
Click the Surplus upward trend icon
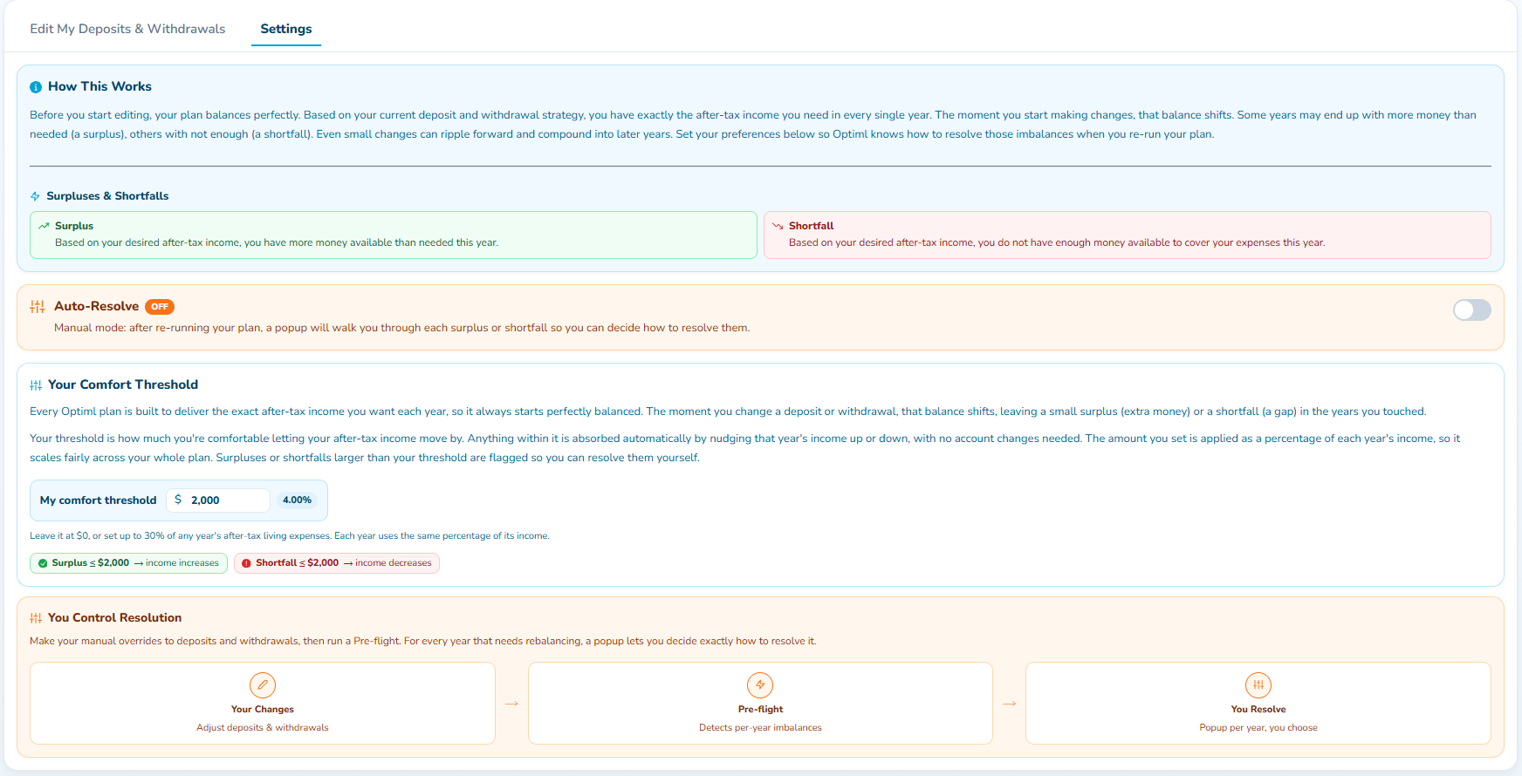(44, 226)
